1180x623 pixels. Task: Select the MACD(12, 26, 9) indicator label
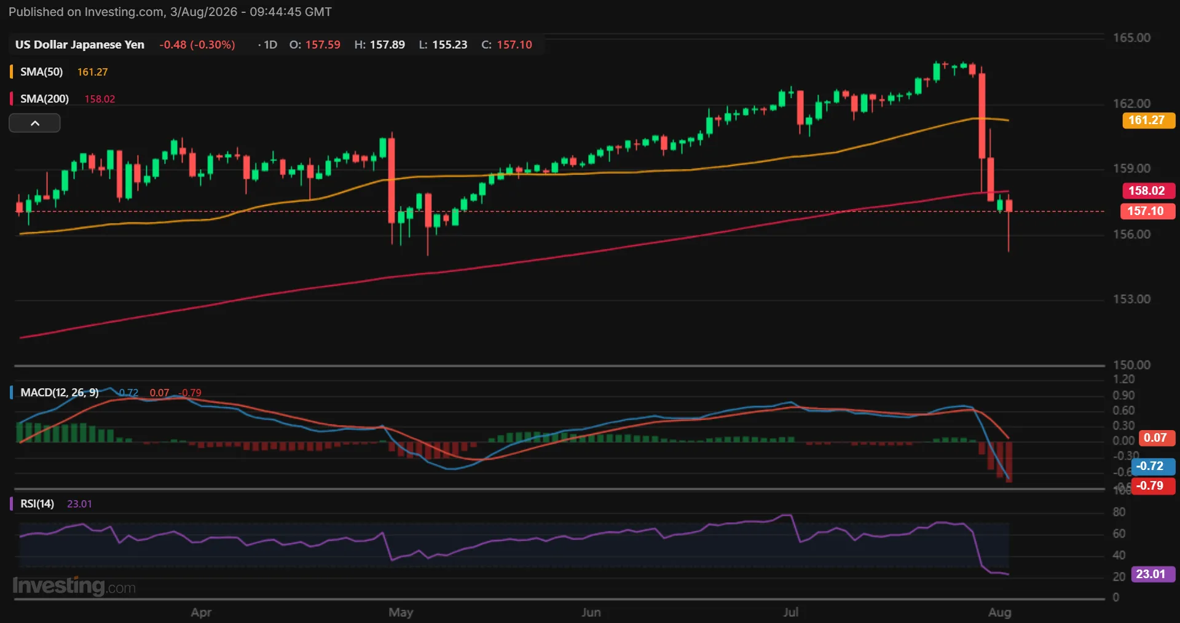60,393
